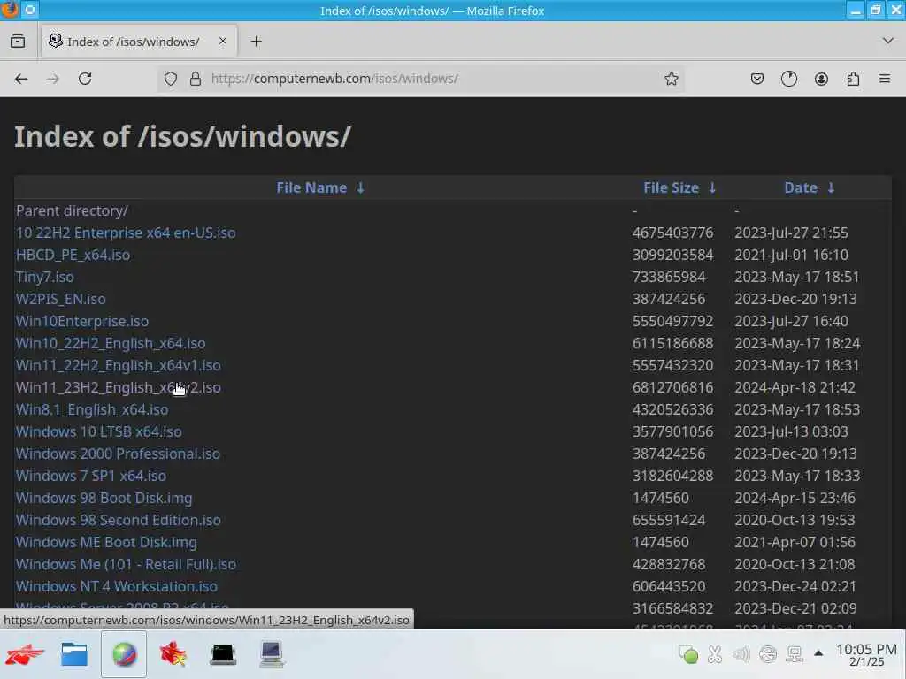This screenshot has height=679, width=906.
Task: Click the file size 733865984
Action: coord(669,277)
